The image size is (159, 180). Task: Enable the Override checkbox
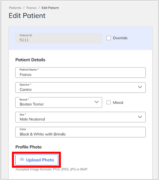point(109,38)
